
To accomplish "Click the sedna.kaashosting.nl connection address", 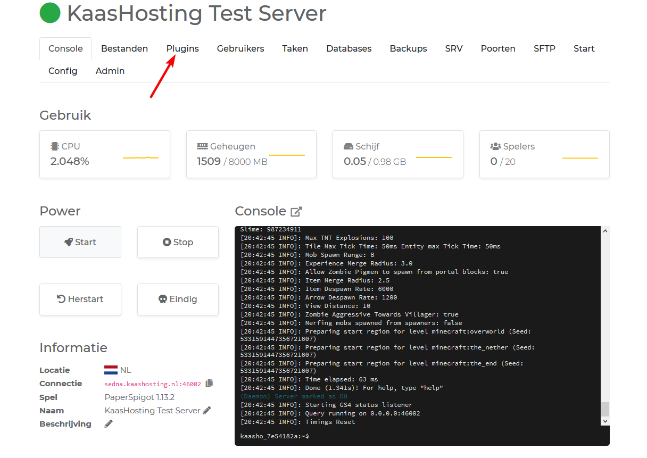I will (x=153, y=384).
